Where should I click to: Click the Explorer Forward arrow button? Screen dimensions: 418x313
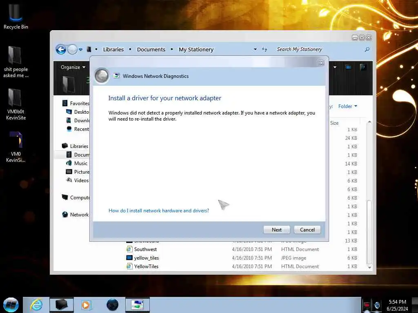pyautogui.click(x=72, y=49)
